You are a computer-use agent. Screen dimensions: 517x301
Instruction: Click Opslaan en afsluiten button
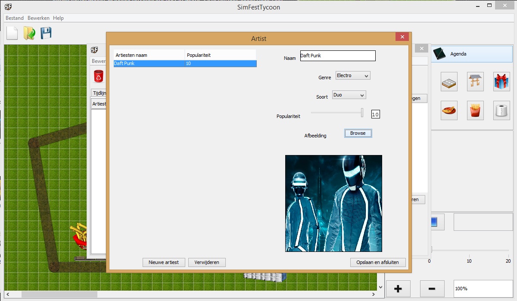378,262
